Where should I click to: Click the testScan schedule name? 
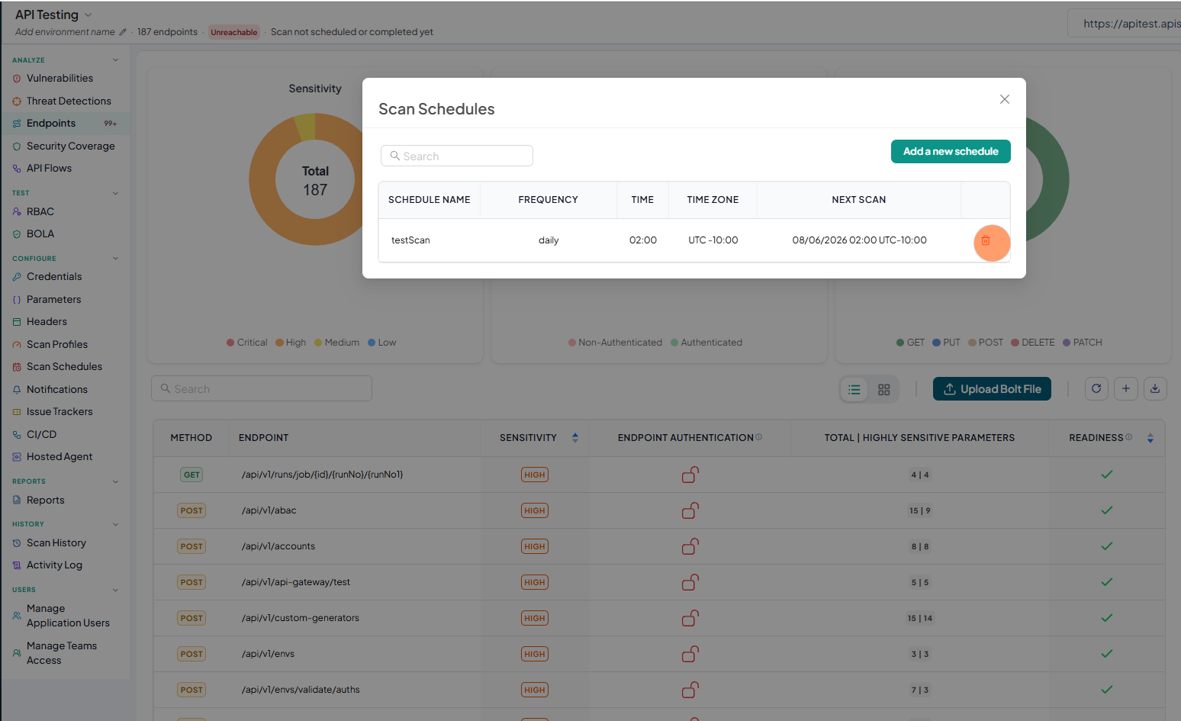click(410, 240)
